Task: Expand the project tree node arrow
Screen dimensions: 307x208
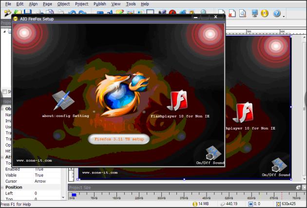Action: click(4, 31)
